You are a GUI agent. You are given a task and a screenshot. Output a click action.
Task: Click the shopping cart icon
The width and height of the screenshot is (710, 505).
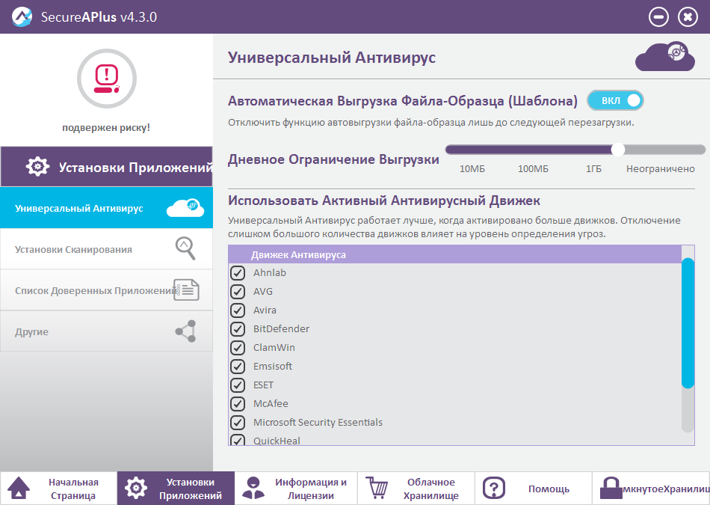pyautogui.click(x=377, y=487)
